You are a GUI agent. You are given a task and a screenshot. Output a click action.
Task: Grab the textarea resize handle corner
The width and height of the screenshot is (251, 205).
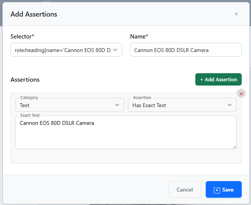coord(234,147)
